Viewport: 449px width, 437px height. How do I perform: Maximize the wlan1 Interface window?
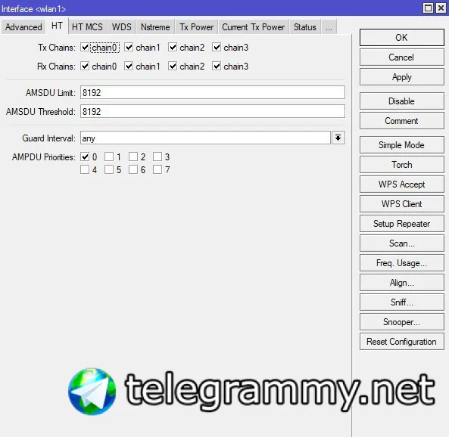428,8
